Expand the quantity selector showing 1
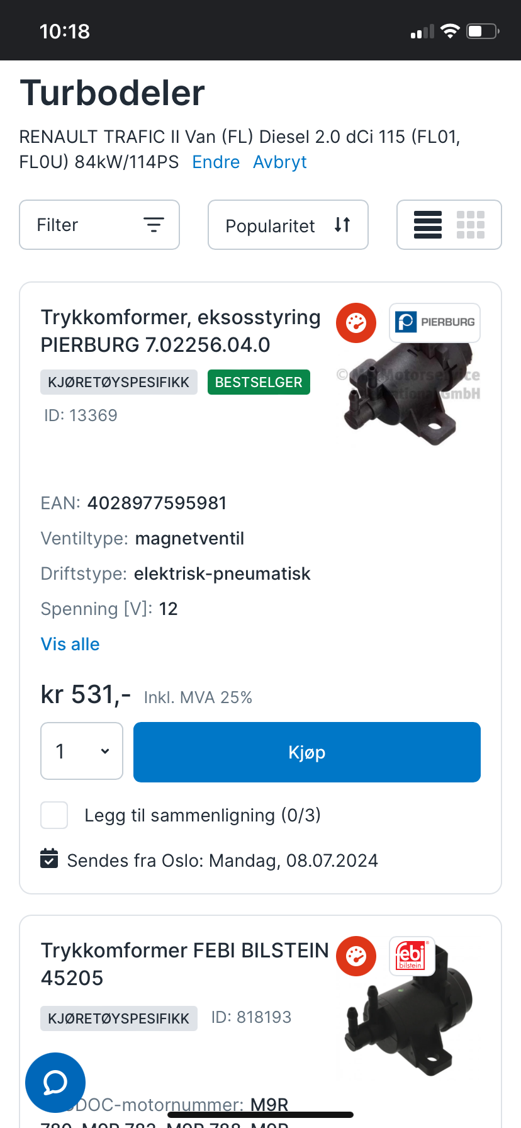This screenshot has height=1128, width=521. click(x=82, y=751)
